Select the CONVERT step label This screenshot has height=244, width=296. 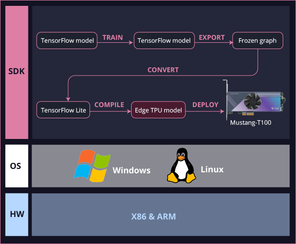click(x=163, y=70)
